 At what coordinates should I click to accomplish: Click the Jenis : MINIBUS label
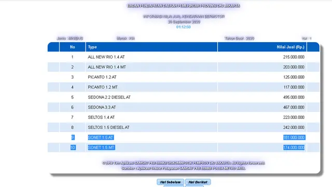(70, 38)
